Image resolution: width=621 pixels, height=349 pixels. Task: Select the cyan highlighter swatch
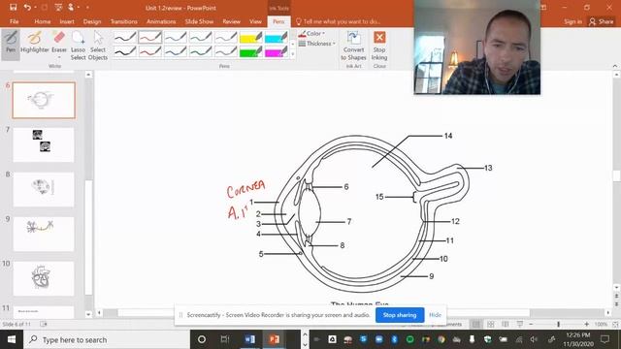[276, 37]
